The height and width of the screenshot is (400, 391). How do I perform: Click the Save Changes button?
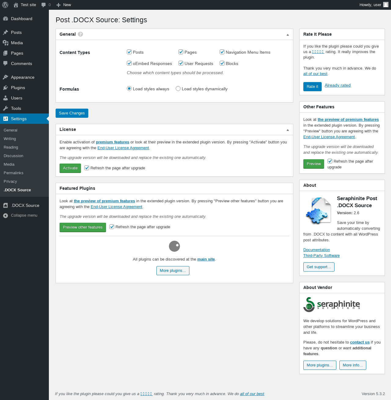[72, 113]
